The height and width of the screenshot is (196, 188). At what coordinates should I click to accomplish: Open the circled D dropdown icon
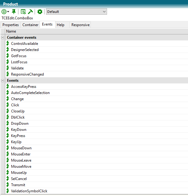point(5,12)
